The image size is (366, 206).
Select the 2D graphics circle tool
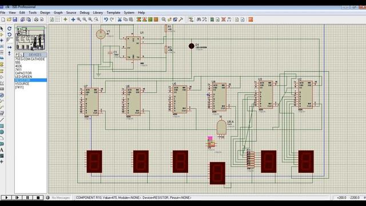pos(2,132)
